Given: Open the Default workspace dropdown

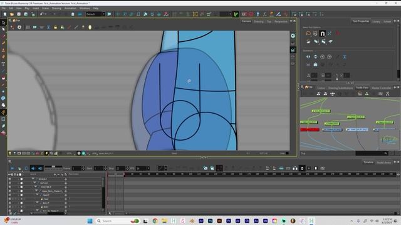Looking at the screenshot, I should tap(103, 14).
